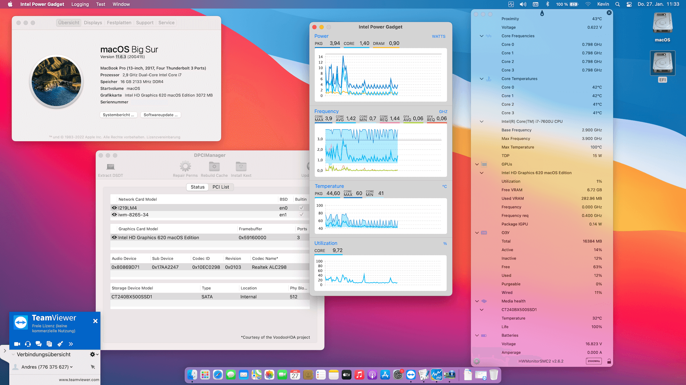The height and width of the screenshot is (385, 686).
Task: Click the Rebuild Cache icon in DPCIManager
Action: [x=214, y=166]
